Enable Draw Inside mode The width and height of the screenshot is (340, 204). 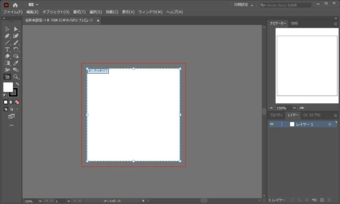pos(17,109)
